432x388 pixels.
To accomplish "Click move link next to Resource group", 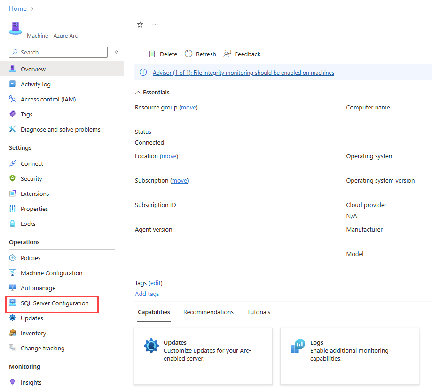I will point(189,108).
